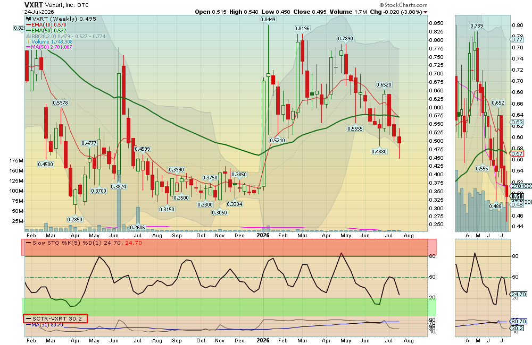Image resolution: width=532 pixels, height=345 pixels.
Task: Click the SCTR-VXRT 30.2 indicator label
Action: point(55,318)
